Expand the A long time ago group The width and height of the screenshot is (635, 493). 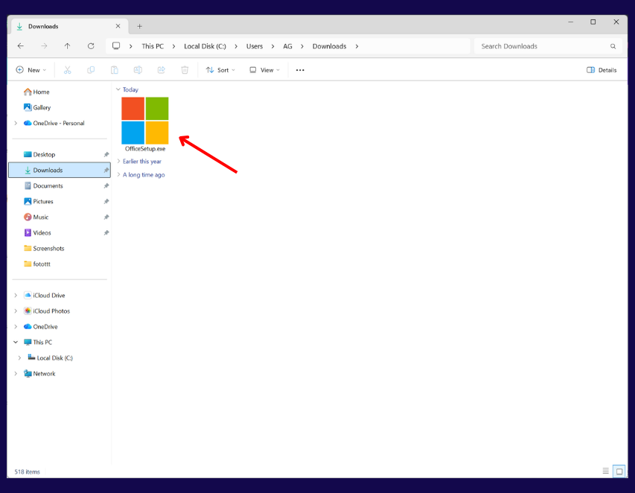[118, 174]
